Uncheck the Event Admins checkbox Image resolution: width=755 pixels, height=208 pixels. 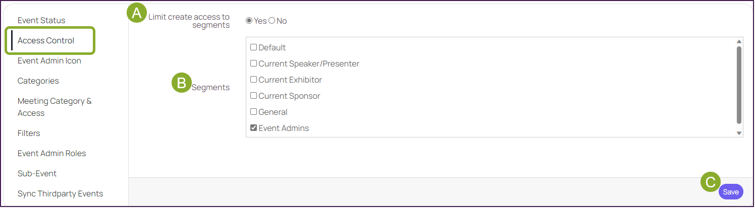(x=254, y=128)
